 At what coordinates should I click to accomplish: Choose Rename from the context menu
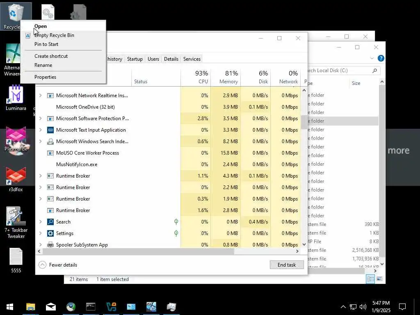pos(63,65)
